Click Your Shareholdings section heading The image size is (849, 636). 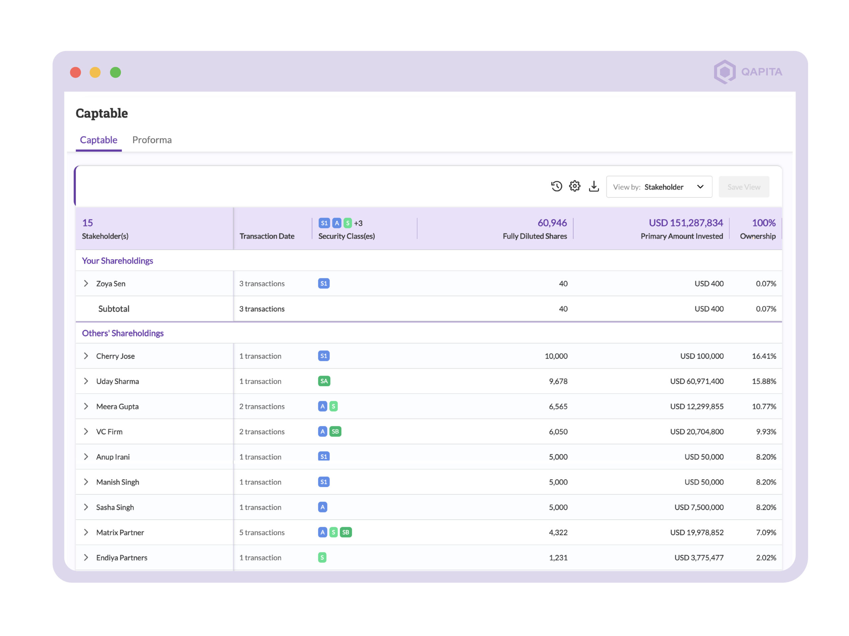click(117, 261)
